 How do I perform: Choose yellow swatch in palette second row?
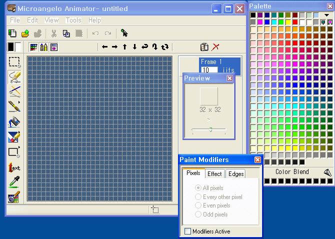click(x=288, y=22)
